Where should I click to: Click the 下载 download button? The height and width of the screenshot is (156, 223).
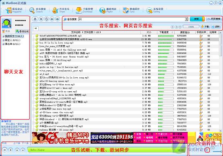click(x=205, y=27)
